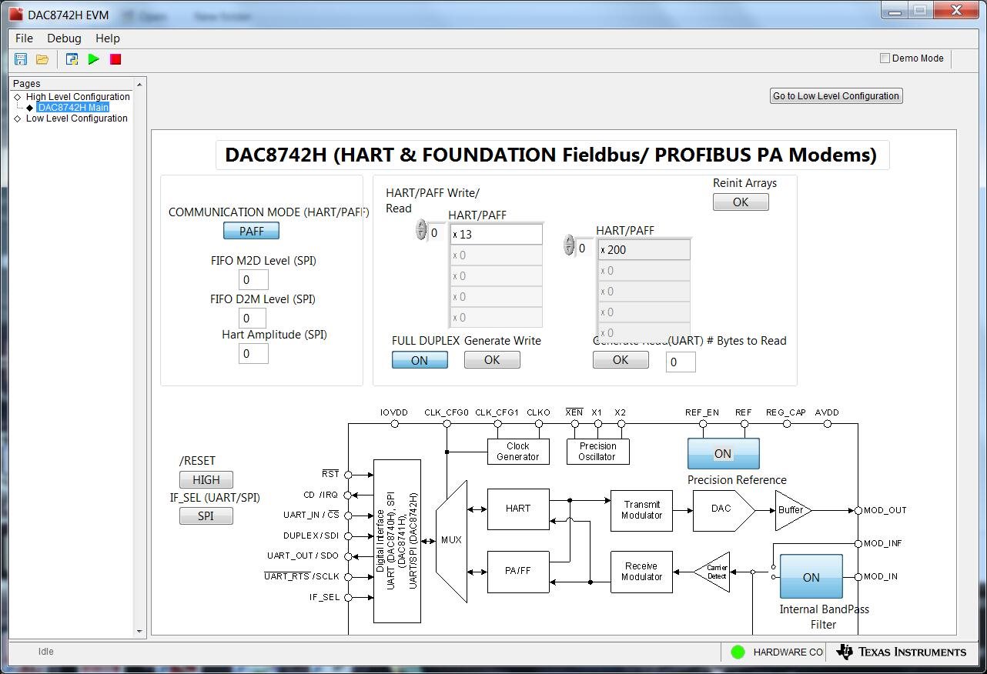Click the Carrier Detect triangle block
The height and width of the screenshot is (674, 987).
[713, 572]
